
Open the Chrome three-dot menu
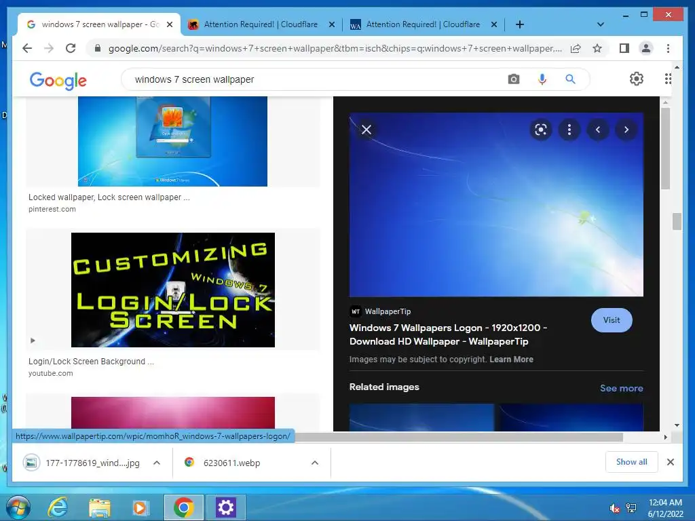pos(668,48)
